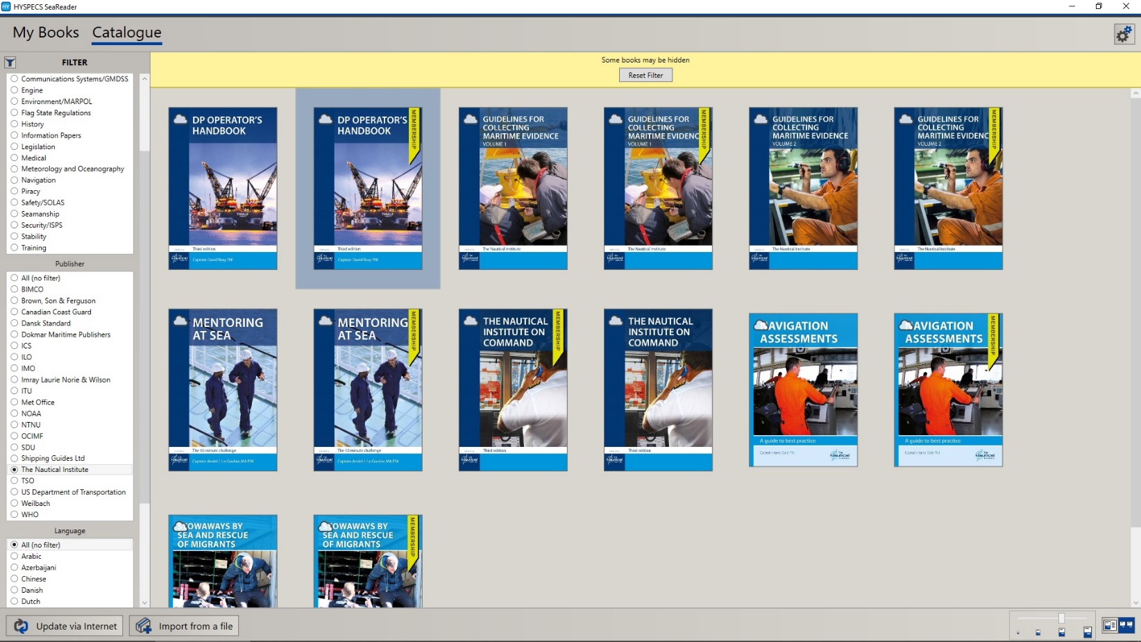The height and width of the screenshot is (642, 1141).
Task: Click cloud icon on Nautical Institute on Command membership cover
Action: click(471, 321)
